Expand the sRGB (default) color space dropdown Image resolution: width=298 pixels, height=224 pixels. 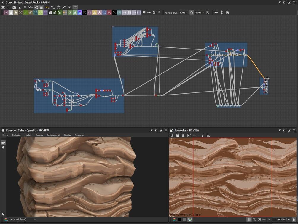coord(22,220)
